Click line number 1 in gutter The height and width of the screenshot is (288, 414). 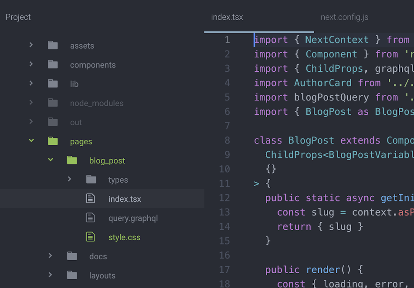point(227,40)
